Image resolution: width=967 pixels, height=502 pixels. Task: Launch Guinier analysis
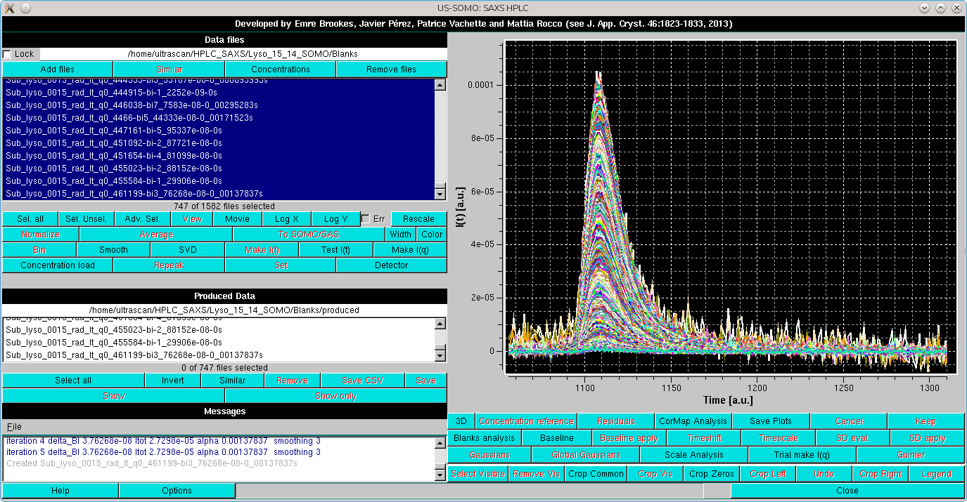click(x=911, y=455)
